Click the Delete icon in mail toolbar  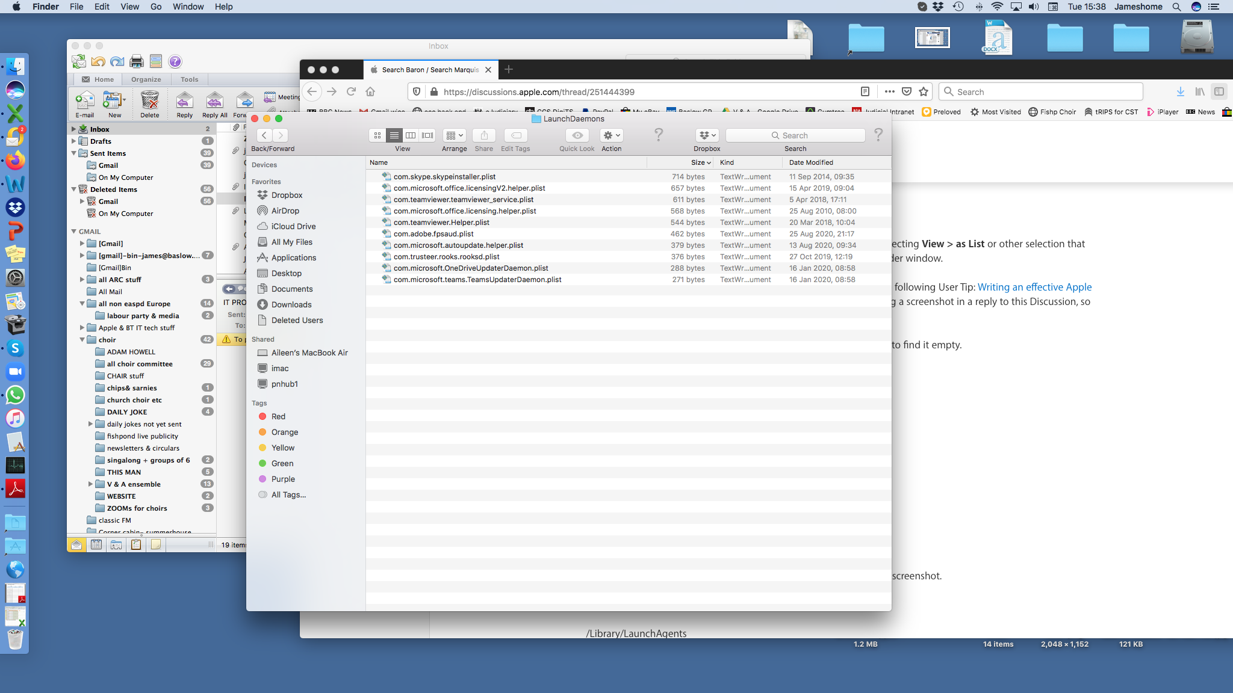tap(149, 101)
